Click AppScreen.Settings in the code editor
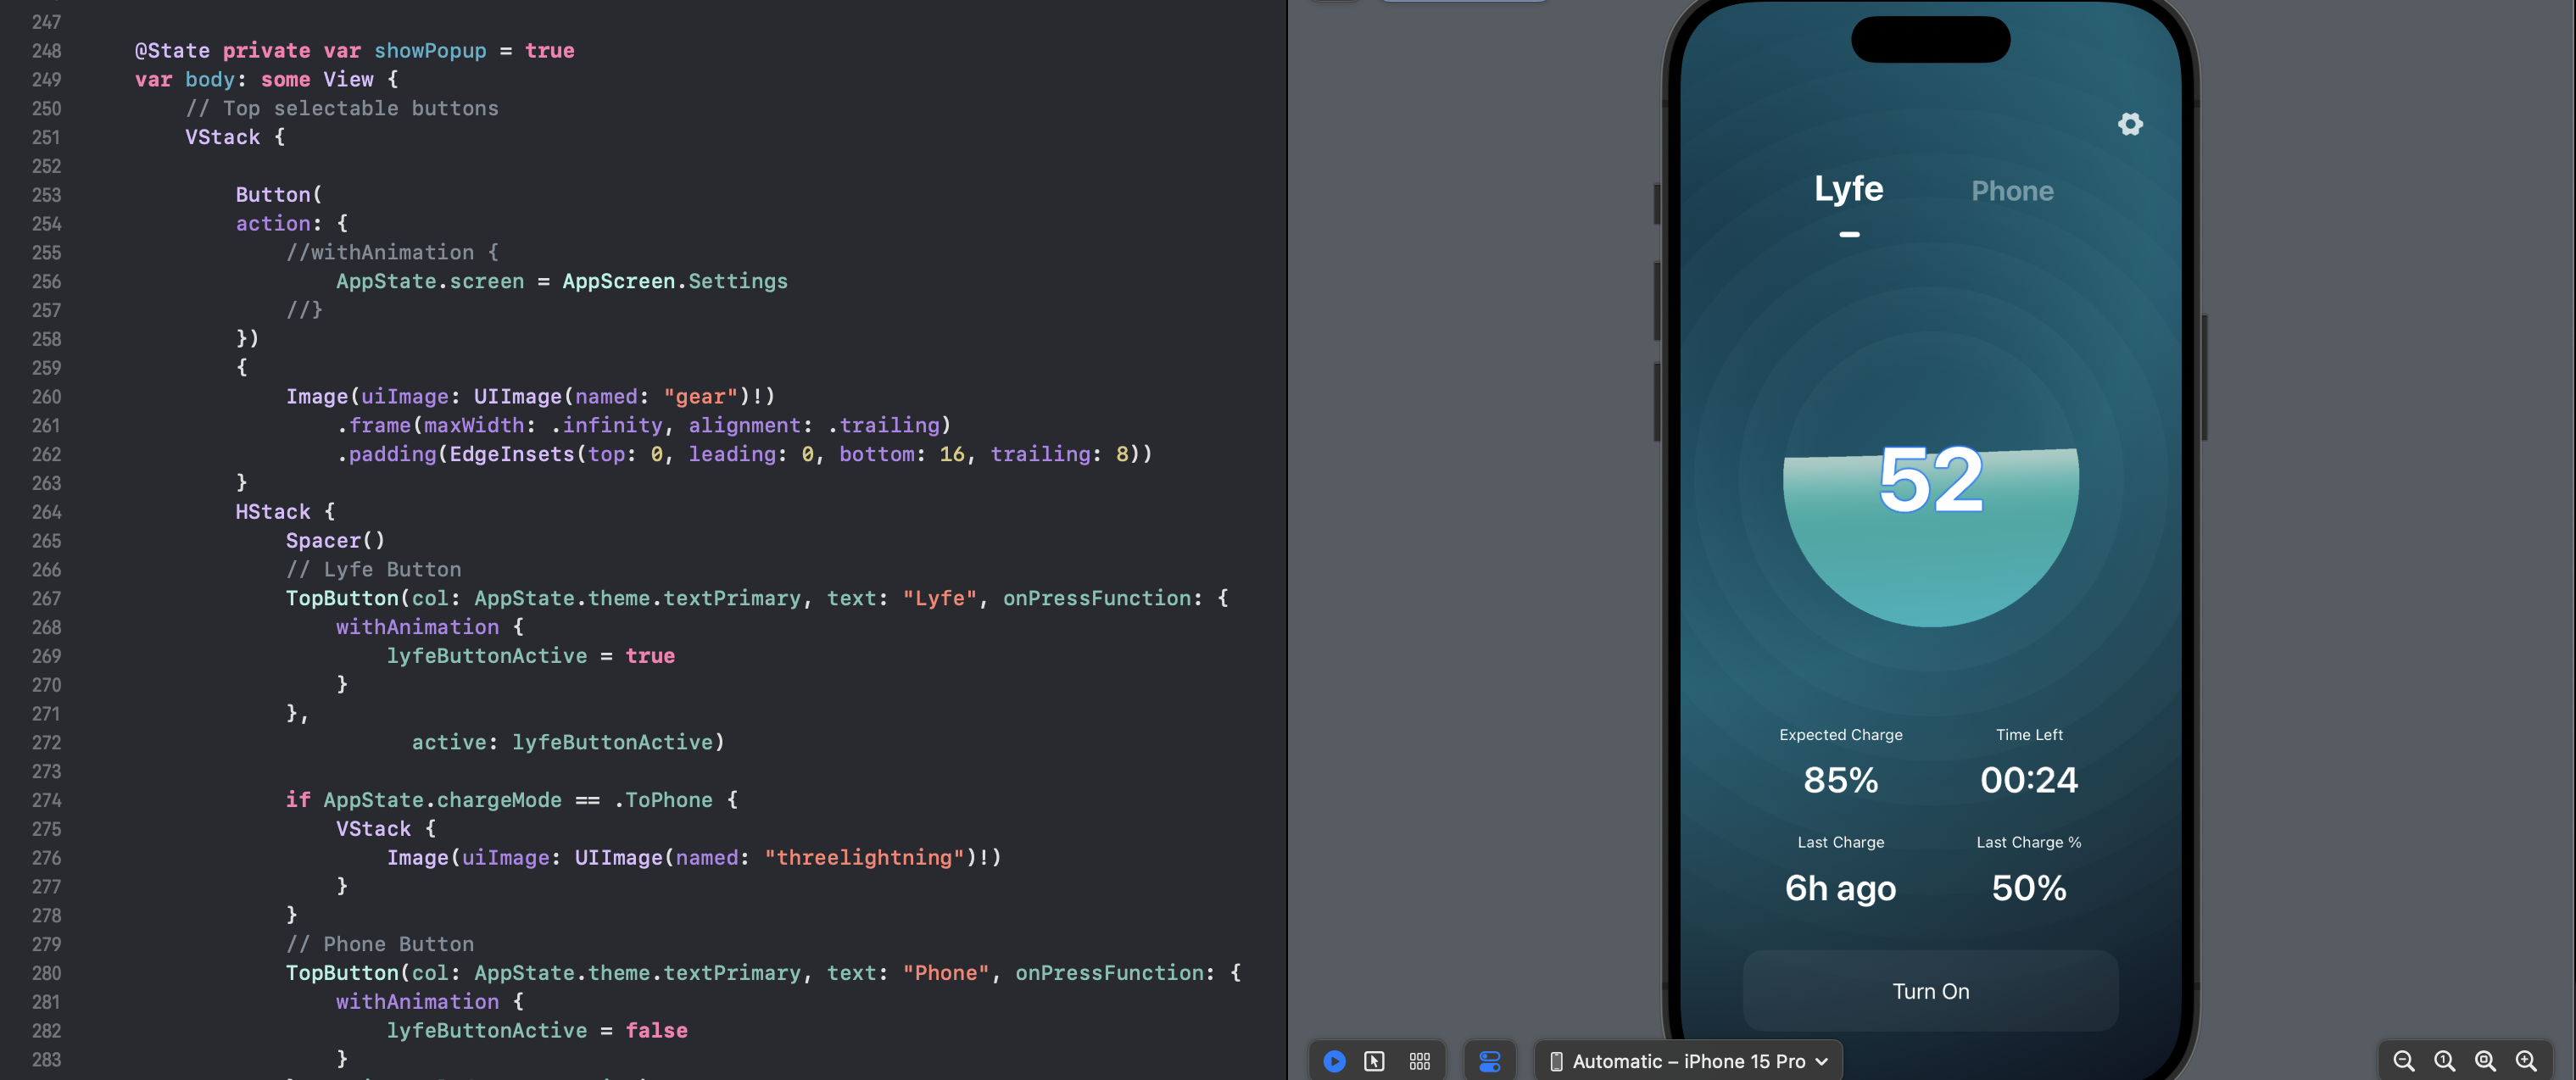Viewport: 2576px width, 1080px height. coord(675,282)
